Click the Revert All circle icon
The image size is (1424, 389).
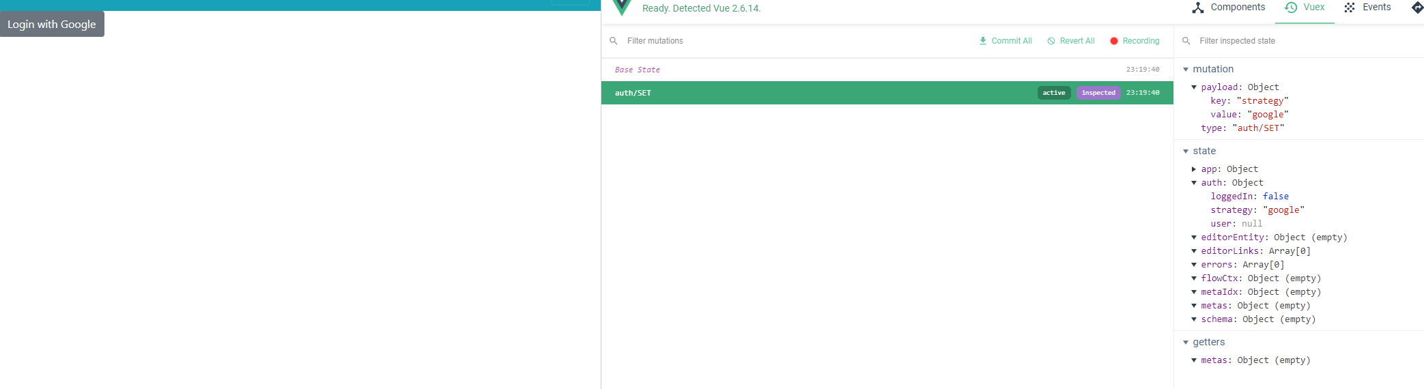click(x=1051, y=41)
